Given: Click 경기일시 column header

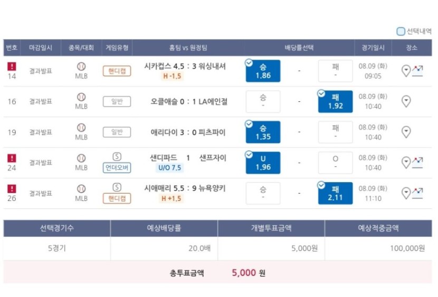Looking at the screenshot, I should pos(373,47).
